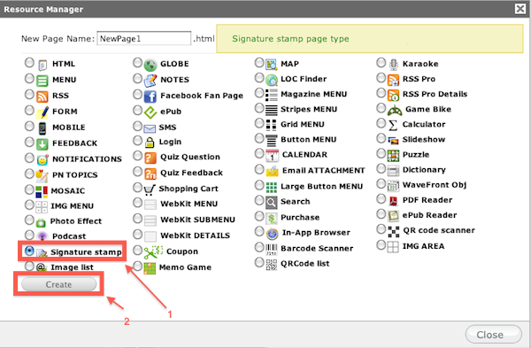Select the Quiz Question radio button
The width and height of the screenshot is (531, 348).
[x=137, y=156]
